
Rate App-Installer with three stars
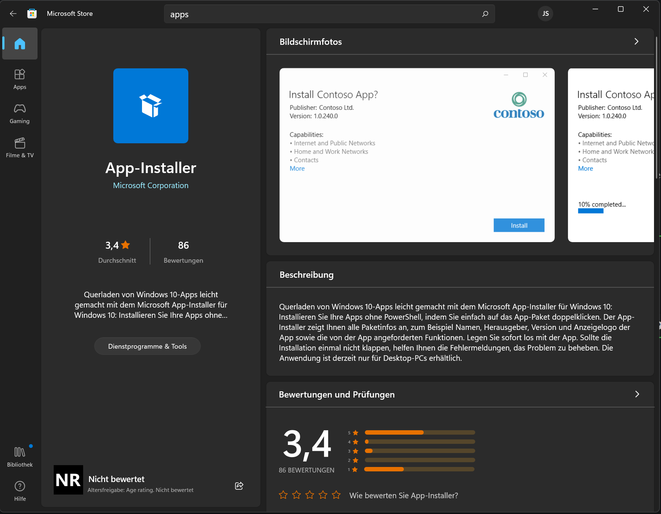310,495
